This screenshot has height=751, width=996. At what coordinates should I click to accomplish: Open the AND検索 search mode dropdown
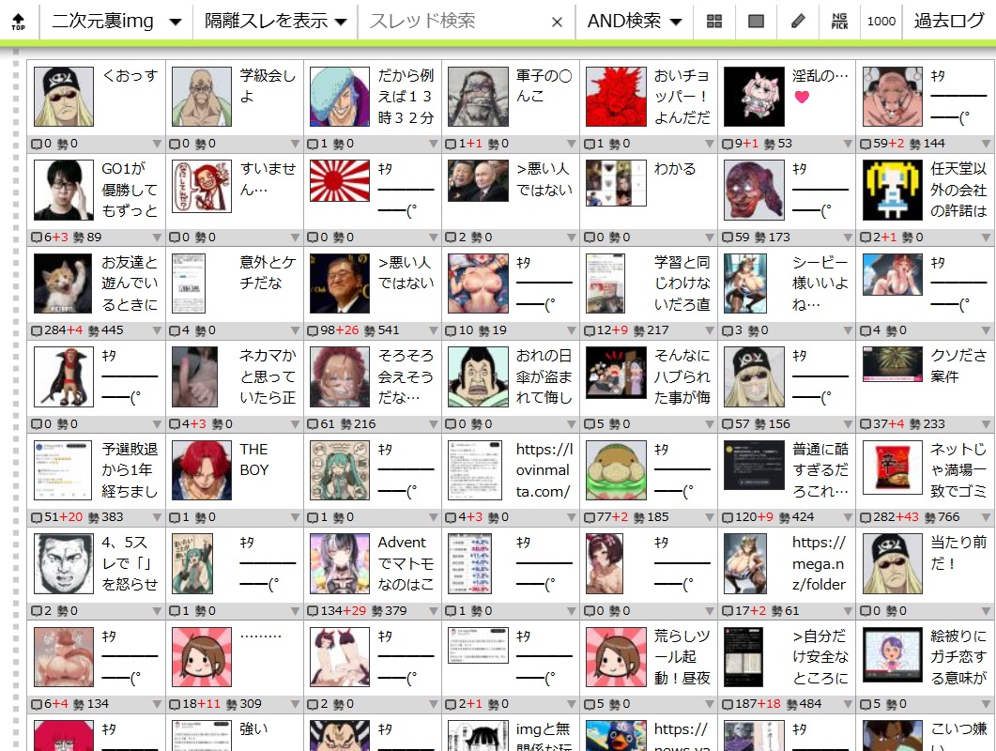click(x=635, y=22)
